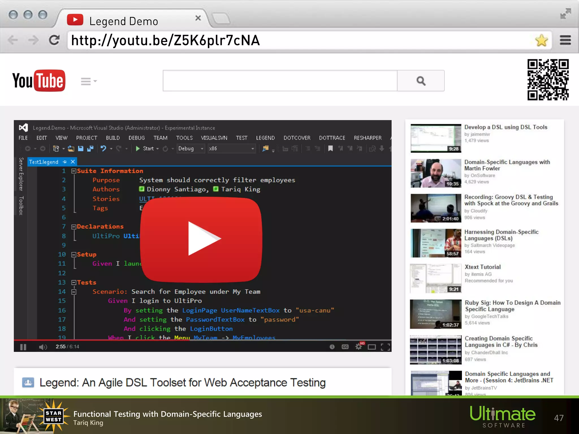Collapse the Tests section
579x434 pixels.
pyautogui.click(x=74, y=283)
